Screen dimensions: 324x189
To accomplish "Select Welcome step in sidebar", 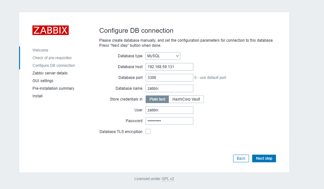I will (40, 50).
